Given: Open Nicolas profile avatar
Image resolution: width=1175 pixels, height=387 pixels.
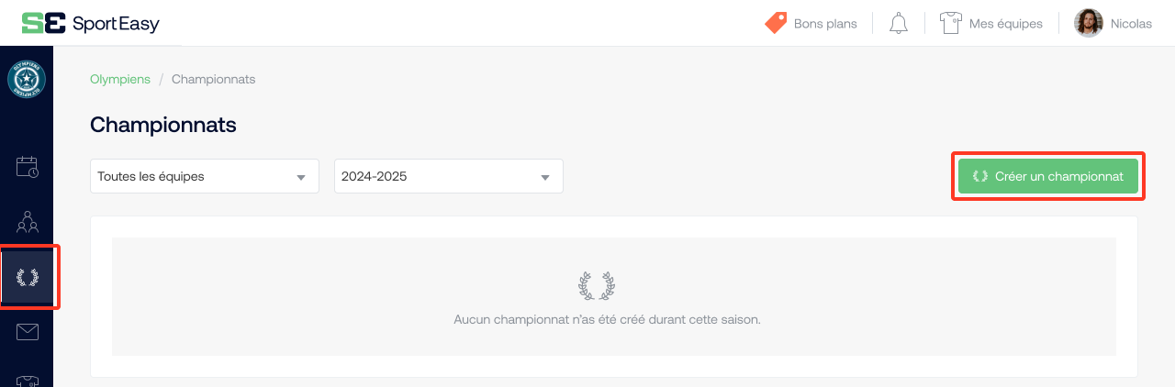Looking at the screenshot, I should point(1089,24).
